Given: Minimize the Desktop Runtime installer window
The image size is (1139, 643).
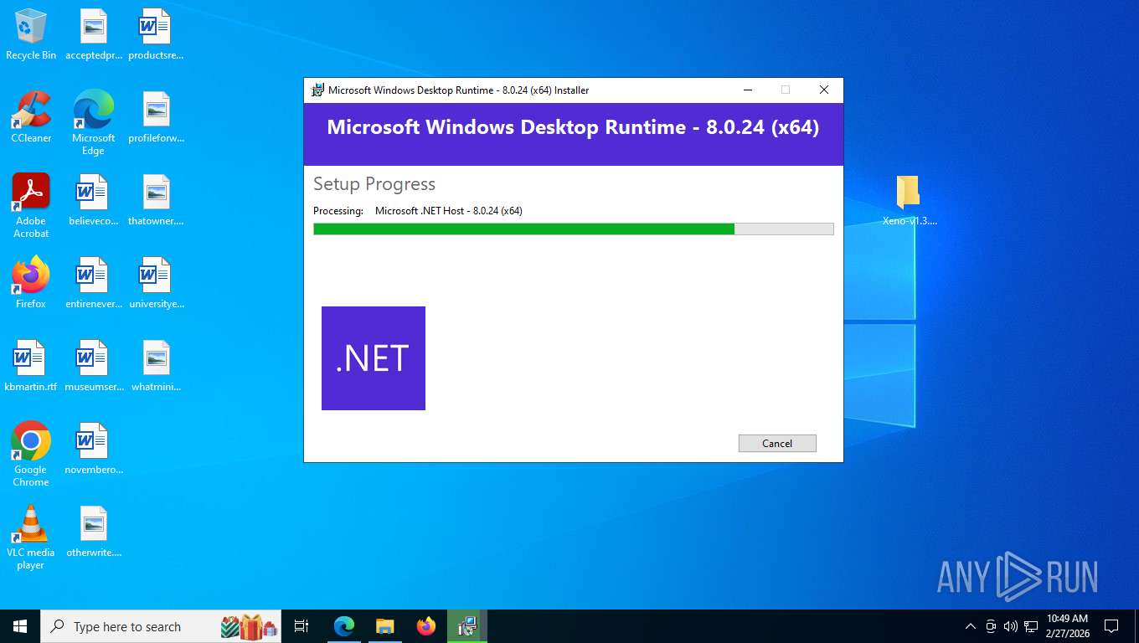Looking at the screenshot, I should tap(747, 90).
